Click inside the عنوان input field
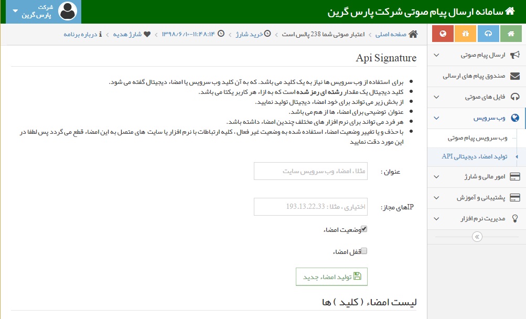The image size is (526, 319). click(310, 171)
